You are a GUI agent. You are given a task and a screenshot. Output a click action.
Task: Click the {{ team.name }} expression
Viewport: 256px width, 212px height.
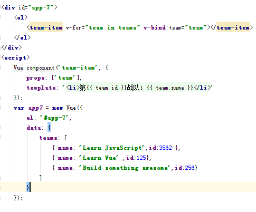tap(170, 88)
